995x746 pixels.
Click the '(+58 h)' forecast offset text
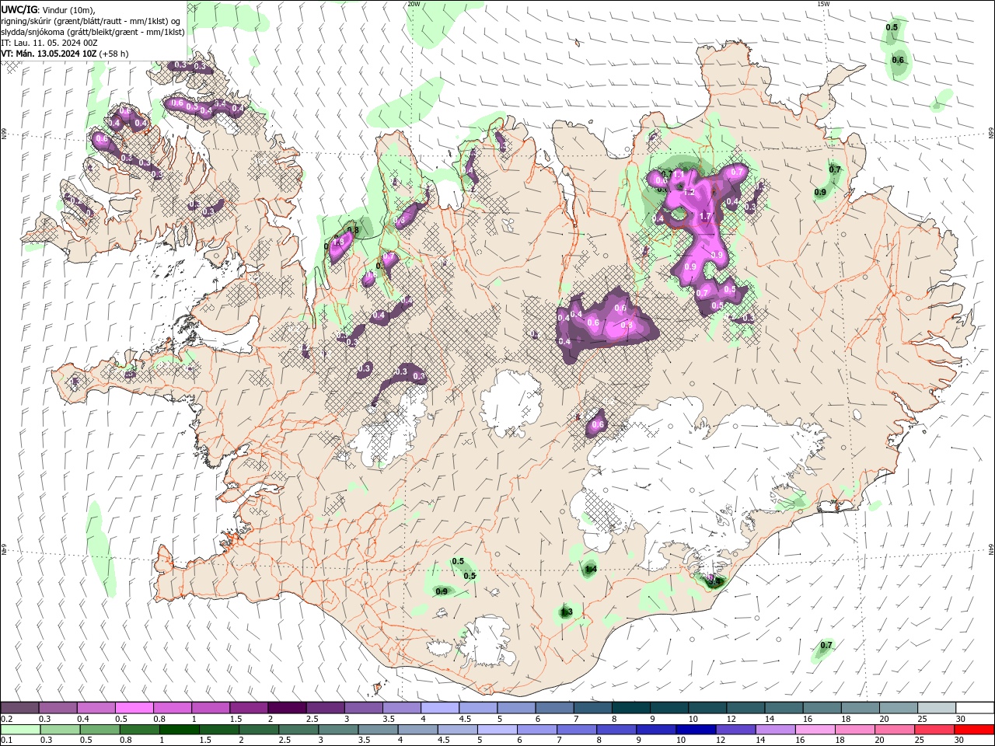click(114, 54)
